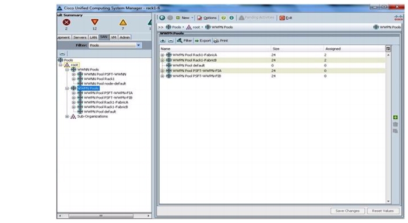Open the table column settings icon
This screenshot has width=408, height=223.
pos(388,48)
